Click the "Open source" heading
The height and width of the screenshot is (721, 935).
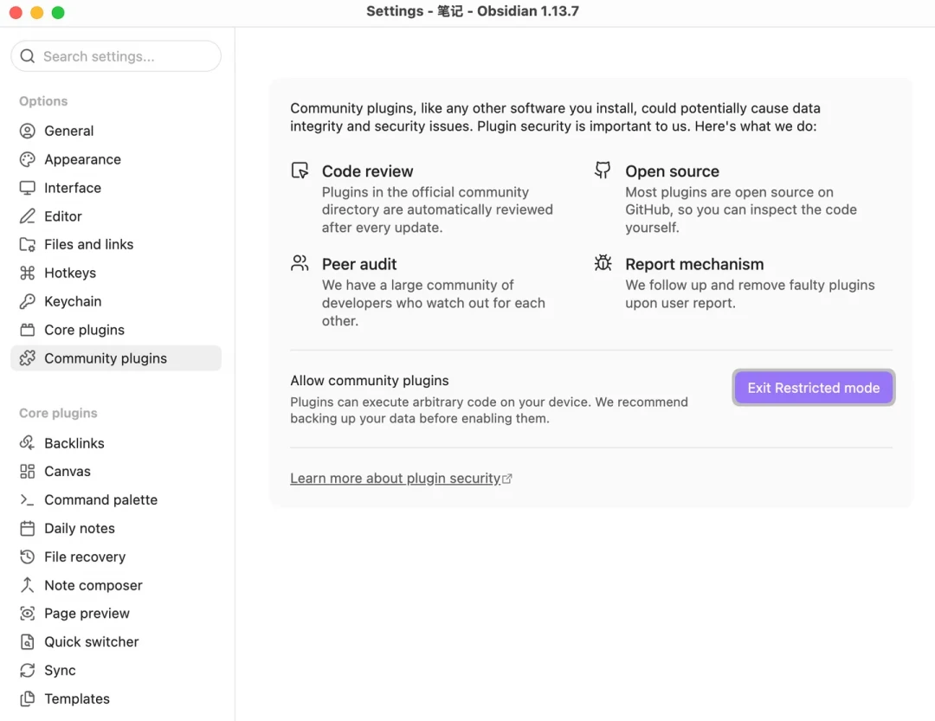tap(672, 171)
